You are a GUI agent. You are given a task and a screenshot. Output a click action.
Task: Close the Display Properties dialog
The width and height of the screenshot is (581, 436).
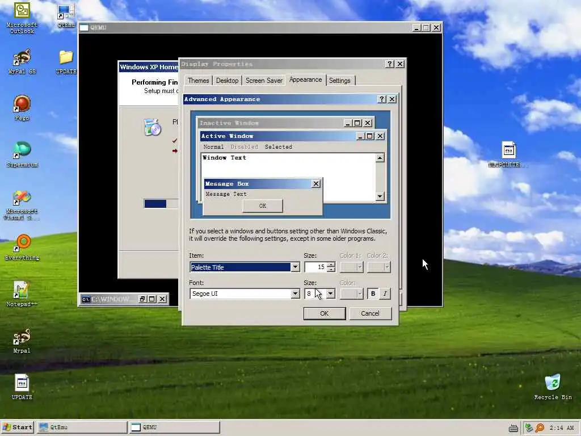tap(400, 64)
